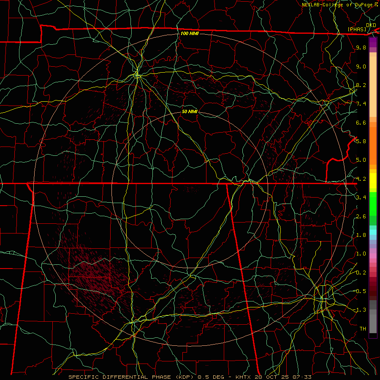
Task: Select the 9.0 scale value
Action: tap(361, 66)
